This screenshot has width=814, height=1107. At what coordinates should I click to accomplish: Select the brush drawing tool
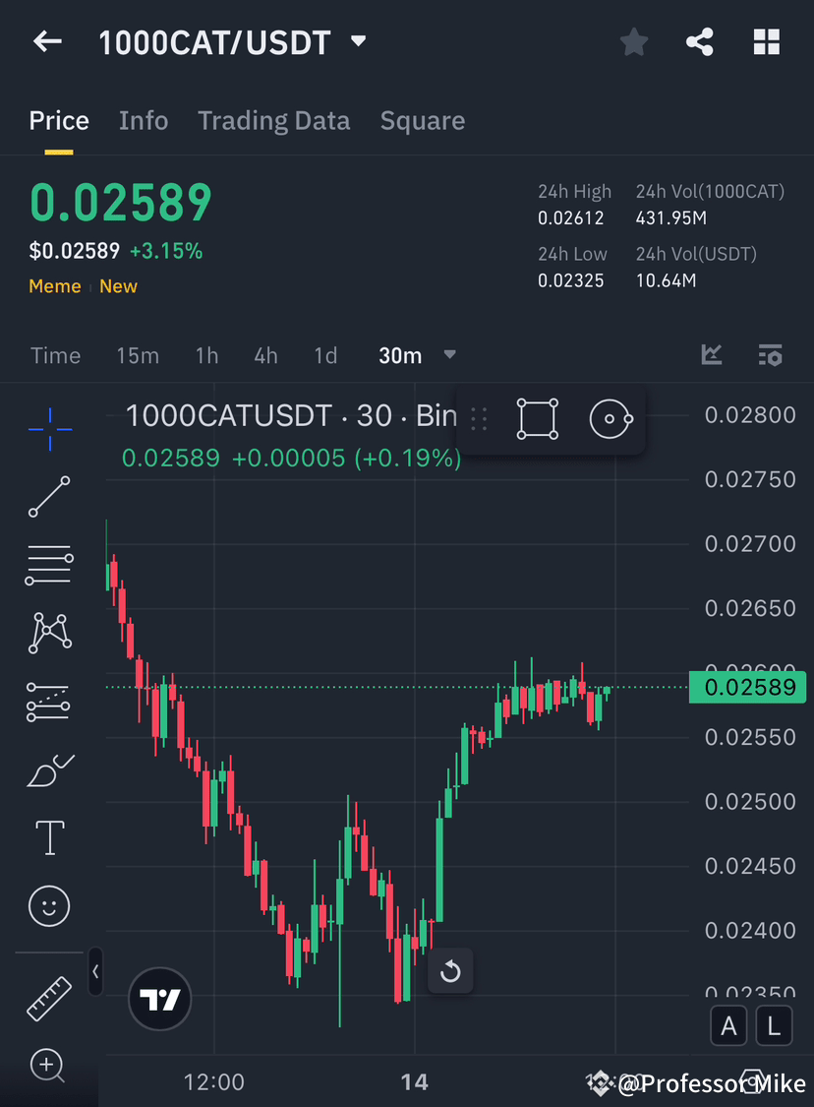click(49, 769)
